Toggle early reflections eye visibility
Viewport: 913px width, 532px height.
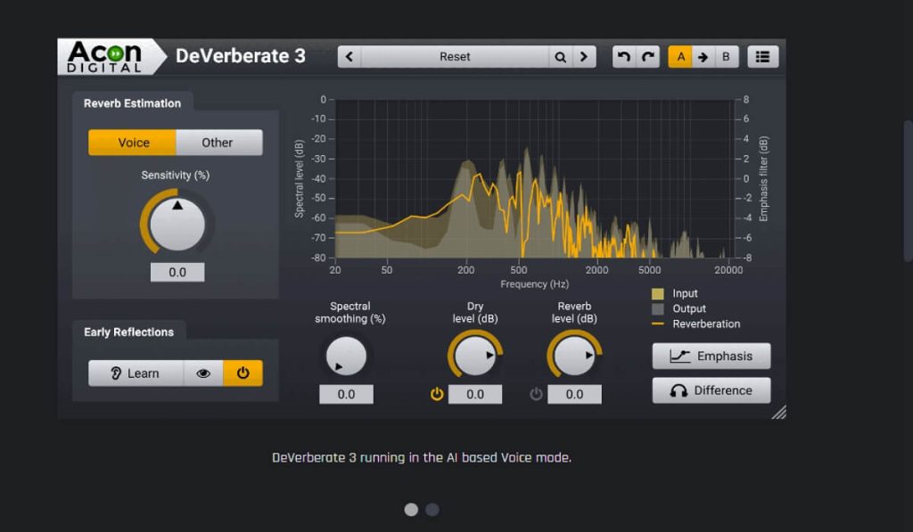(x=203, y=373)
